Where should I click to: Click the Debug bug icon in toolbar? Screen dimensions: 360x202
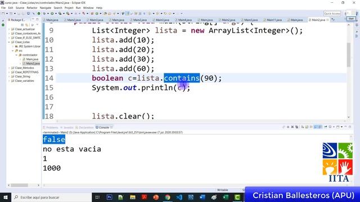[44, 13]
